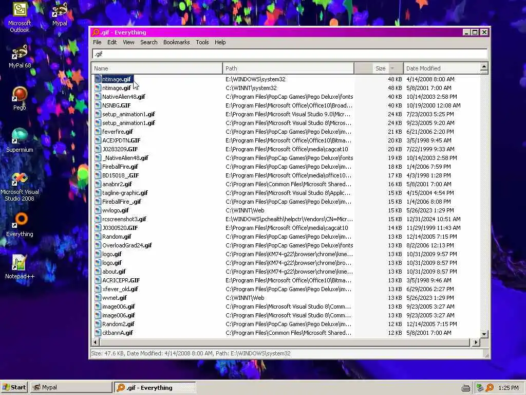Viewport: 526px width, 395px height.
Task: Click the taskbar clock showing 1:25 PM
Action: [508, 388]
